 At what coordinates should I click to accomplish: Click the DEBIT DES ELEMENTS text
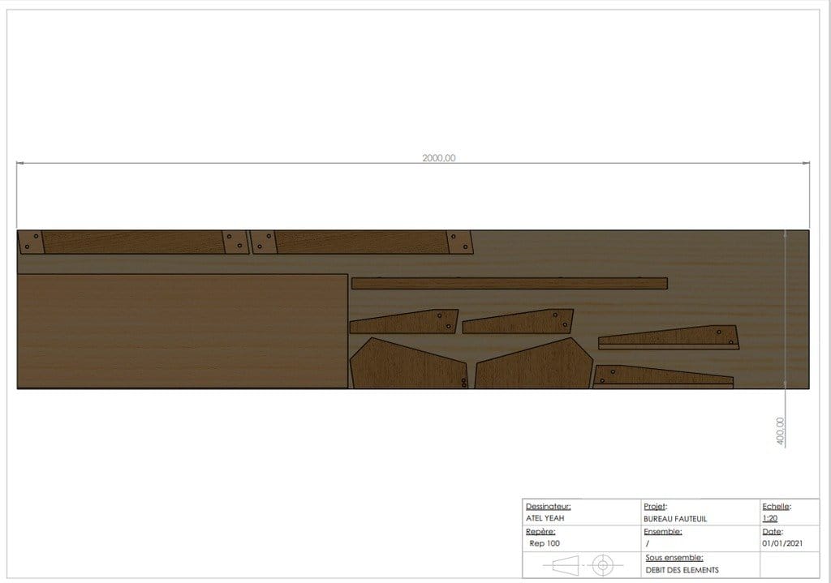682,570
